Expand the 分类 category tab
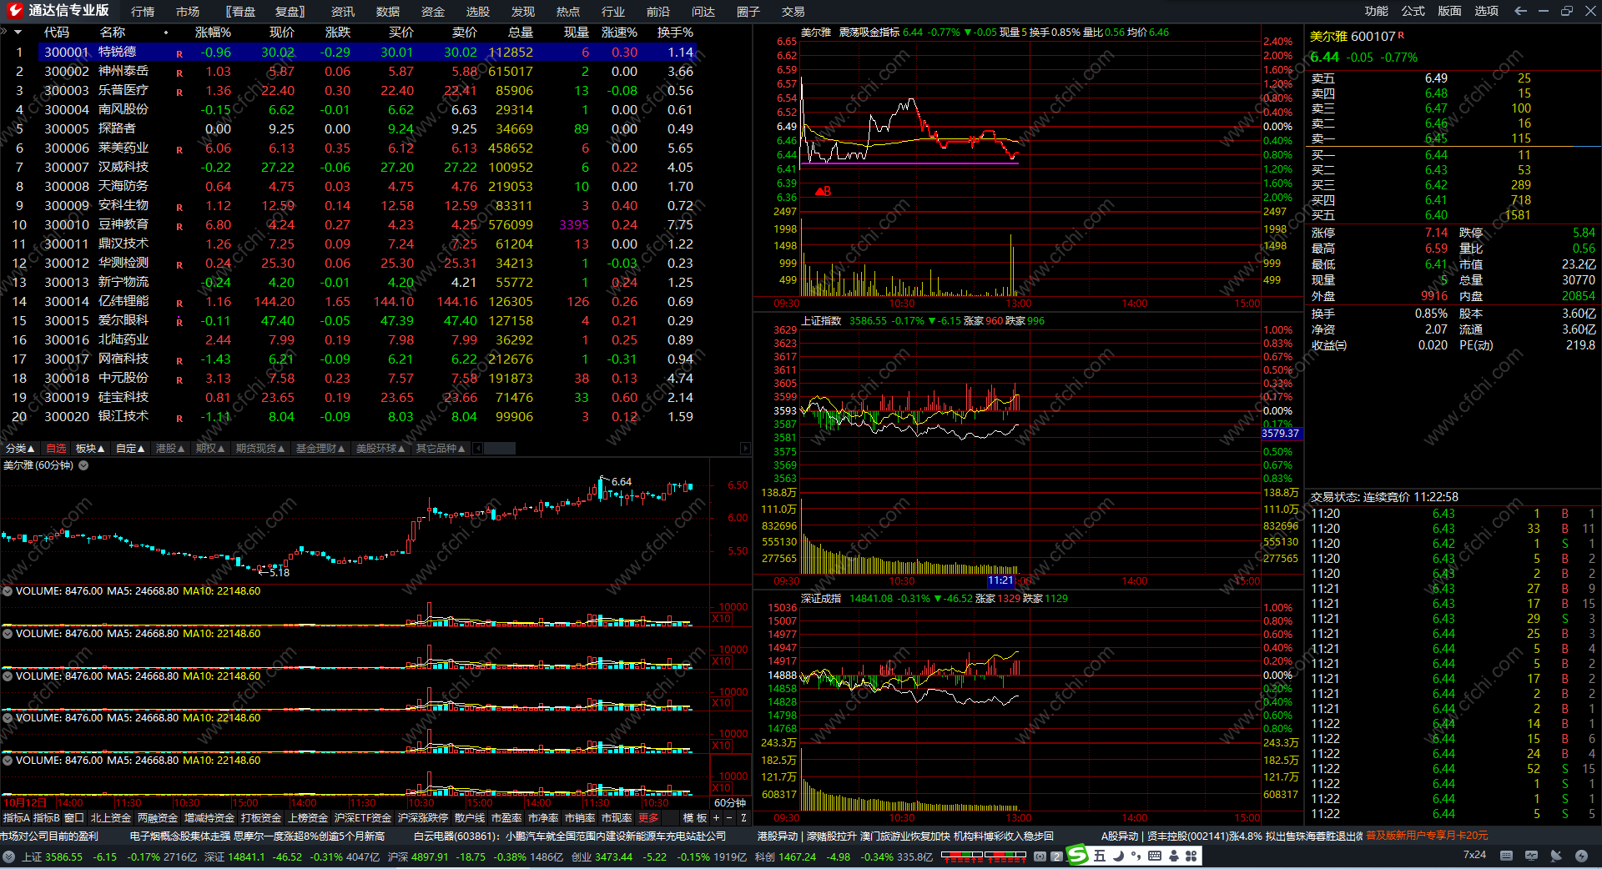Screen dimensions: 1602x869 pyautogui.click(x=20, y=449)
